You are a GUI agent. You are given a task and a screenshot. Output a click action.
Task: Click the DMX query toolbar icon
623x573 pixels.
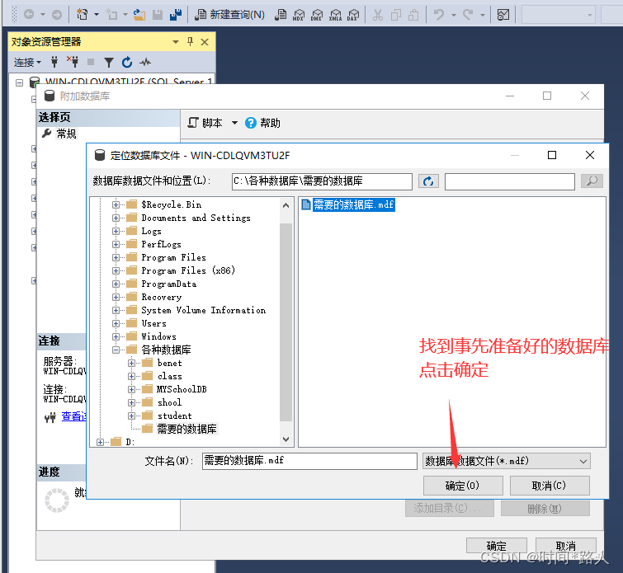click(x=317, y=15)
